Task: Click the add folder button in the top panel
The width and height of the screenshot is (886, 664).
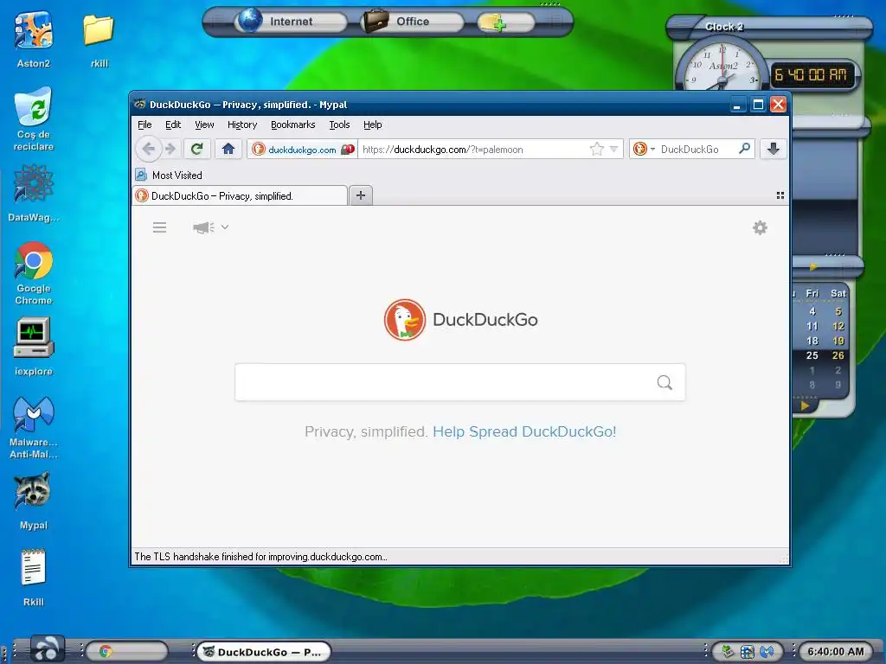Action: (x=504, y=22)
